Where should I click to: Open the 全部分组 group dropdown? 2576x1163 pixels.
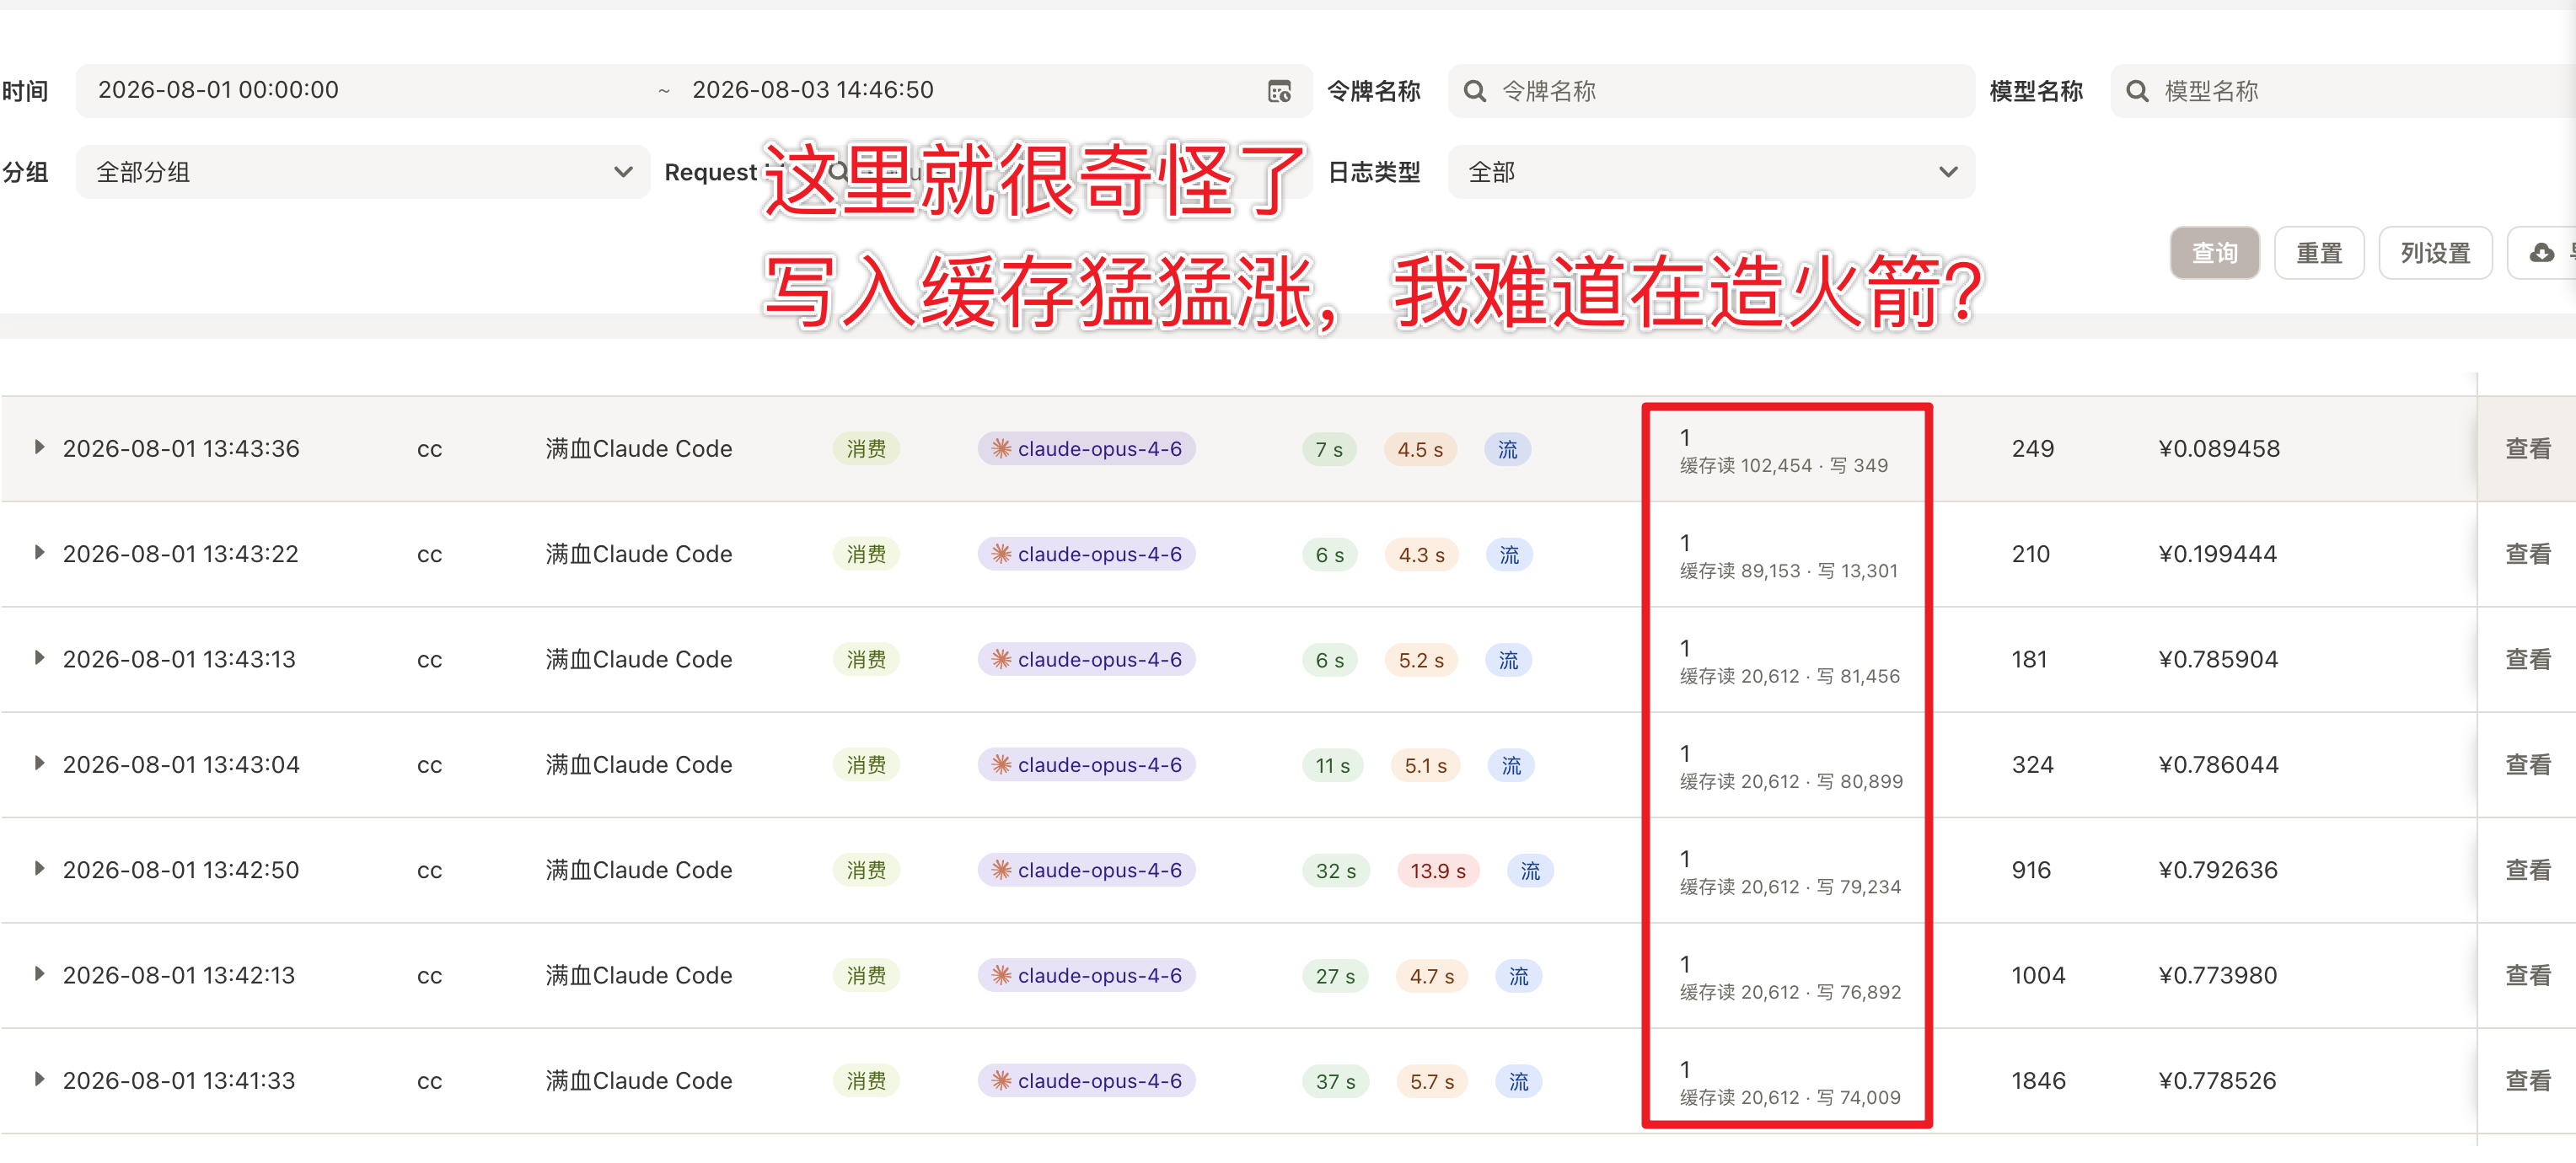point(363,172)
